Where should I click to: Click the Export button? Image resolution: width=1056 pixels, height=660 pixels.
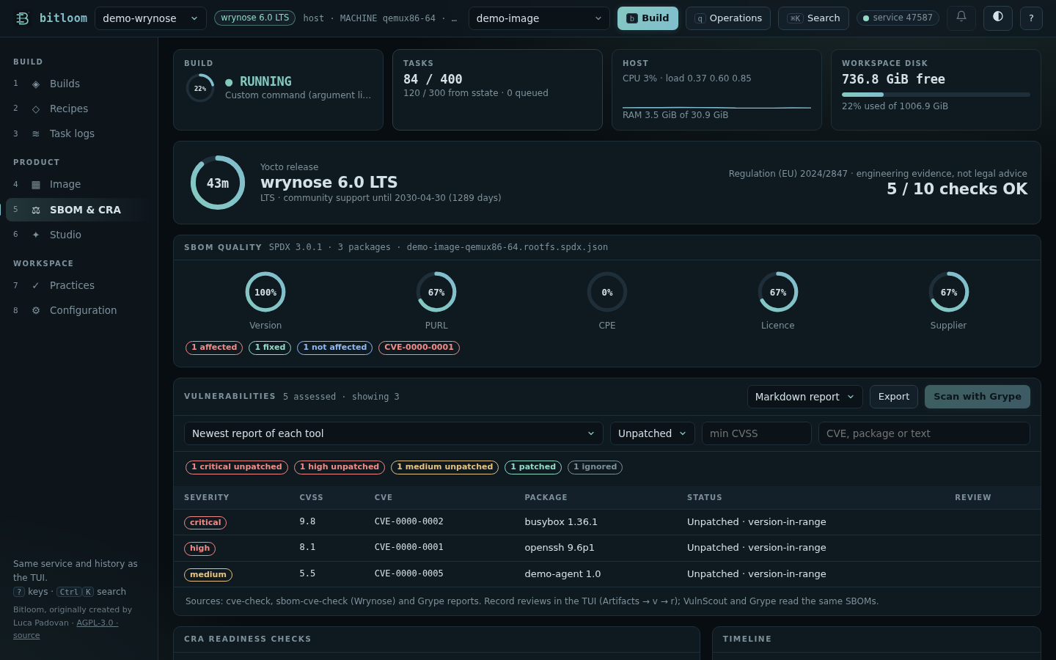[x=894, y=397]
